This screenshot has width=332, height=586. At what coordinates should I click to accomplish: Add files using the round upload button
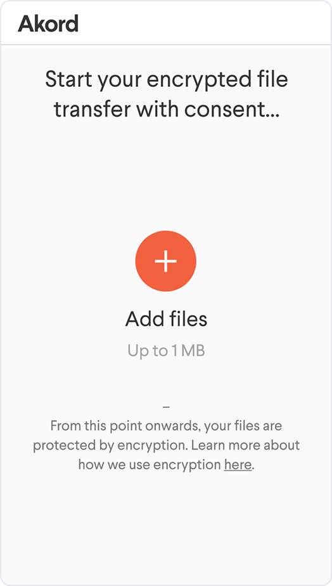click(166, 261)
